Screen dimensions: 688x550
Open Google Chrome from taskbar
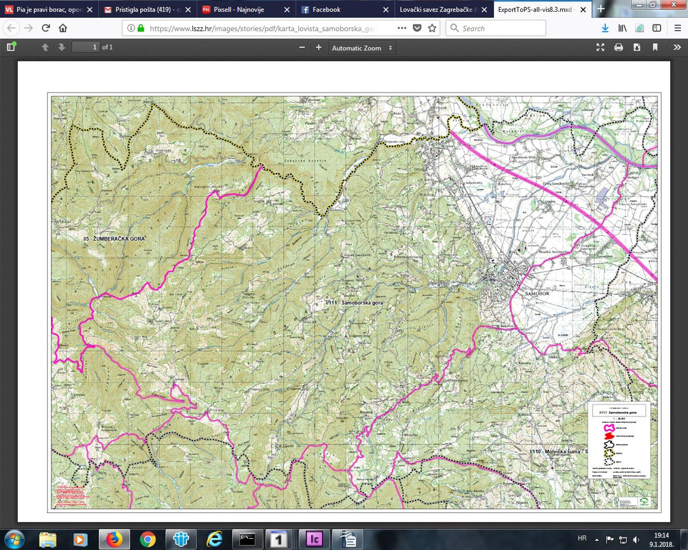(148, 539)
